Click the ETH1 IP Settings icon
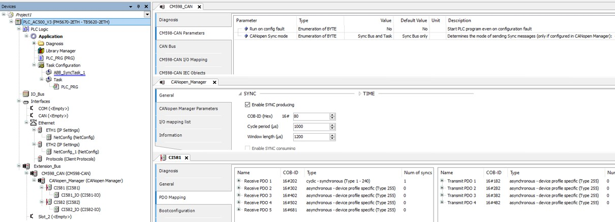 pyautogui.click(x=41, y=130)
